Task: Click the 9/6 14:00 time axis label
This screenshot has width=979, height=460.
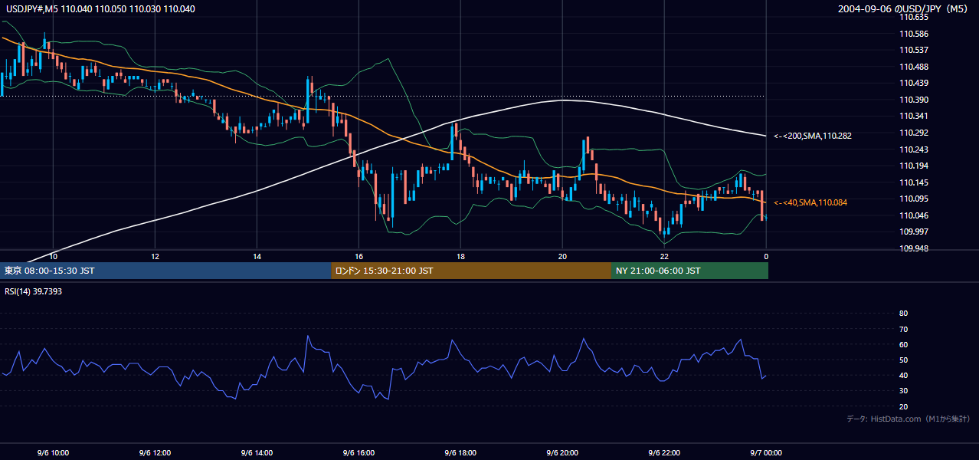Action: point(257,453)
